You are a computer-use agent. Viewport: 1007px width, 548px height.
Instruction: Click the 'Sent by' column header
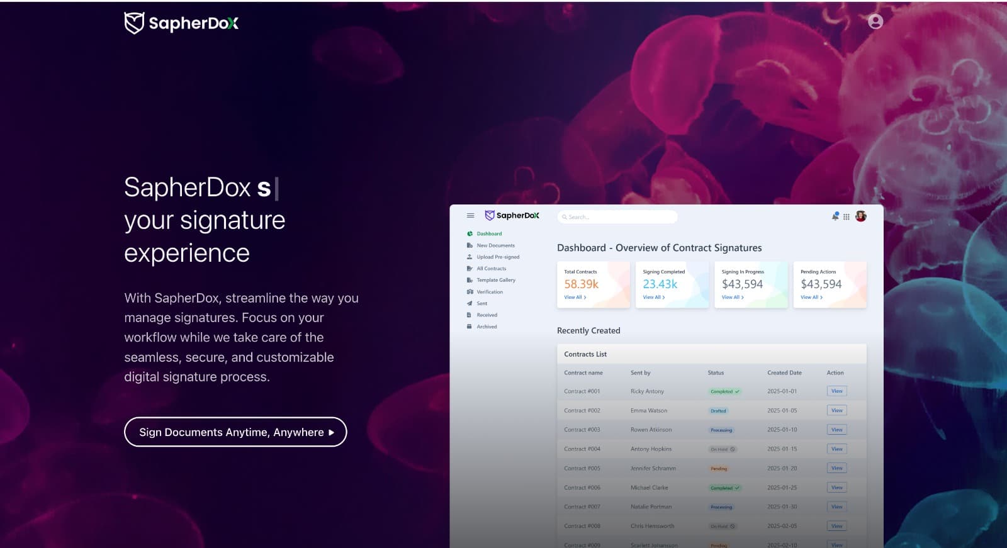[641, 373]
